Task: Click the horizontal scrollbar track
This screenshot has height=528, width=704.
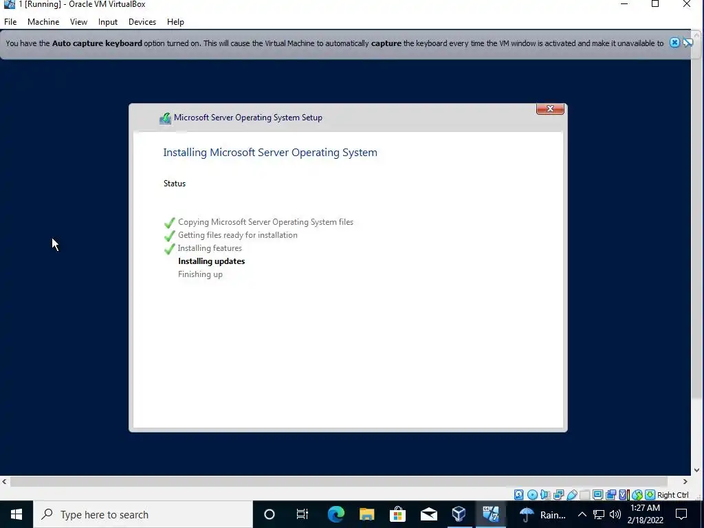Action: coord(339,481)
